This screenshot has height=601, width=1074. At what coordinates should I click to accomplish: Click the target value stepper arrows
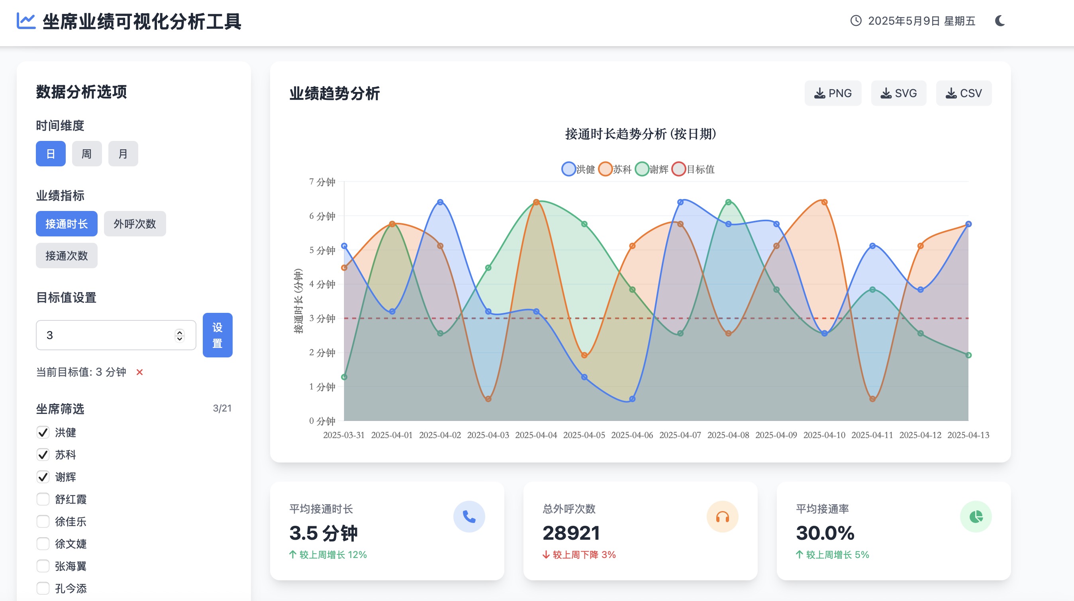click(180, 335)
